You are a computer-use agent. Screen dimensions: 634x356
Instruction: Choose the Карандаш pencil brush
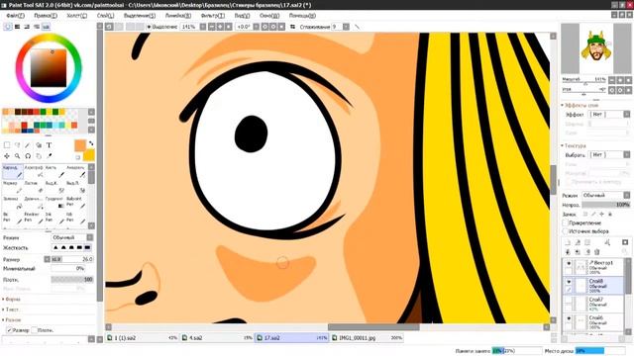[12, 171]
